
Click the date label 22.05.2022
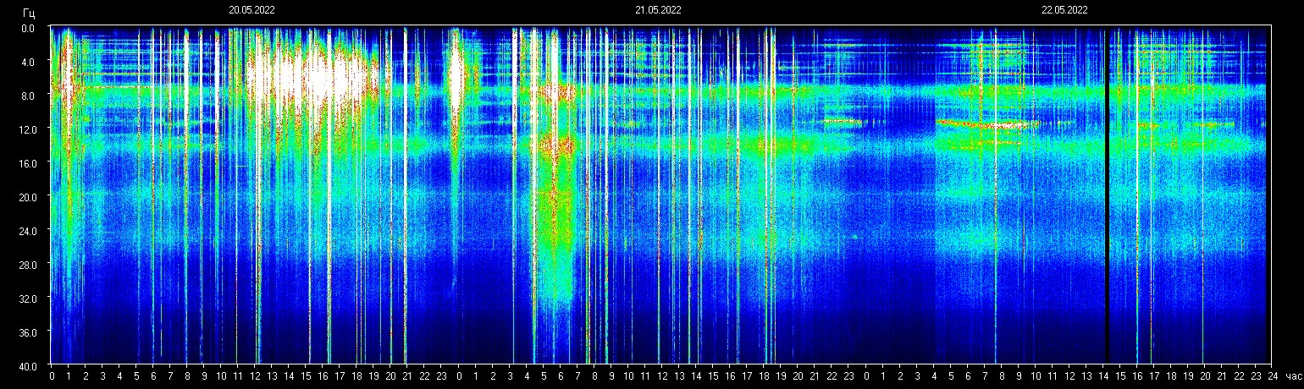coord(1064,10)
